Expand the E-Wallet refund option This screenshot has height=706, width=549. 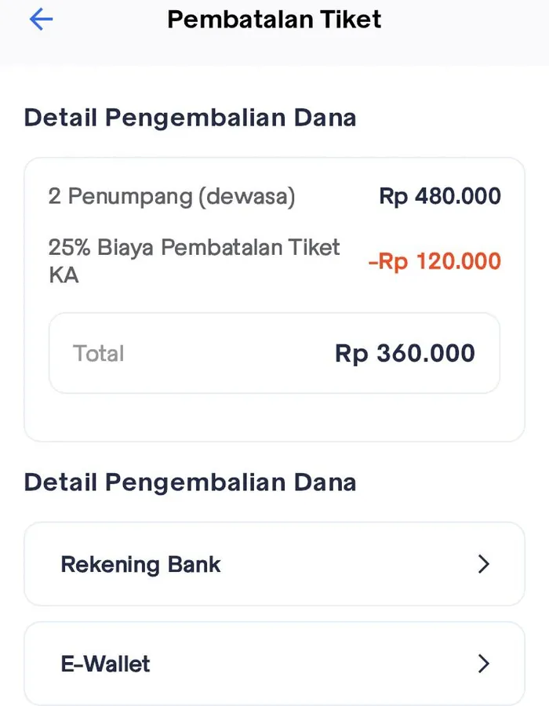tap(274, 664)
